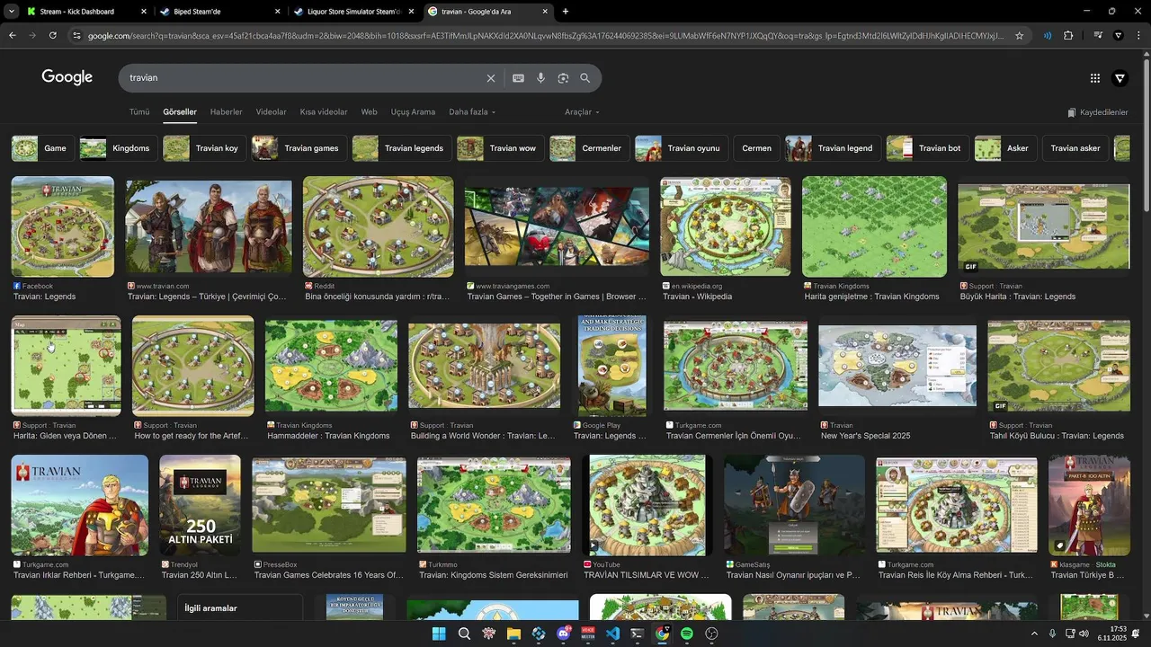
Task: Filter images by the Travian wow chip
Action: 500,148
